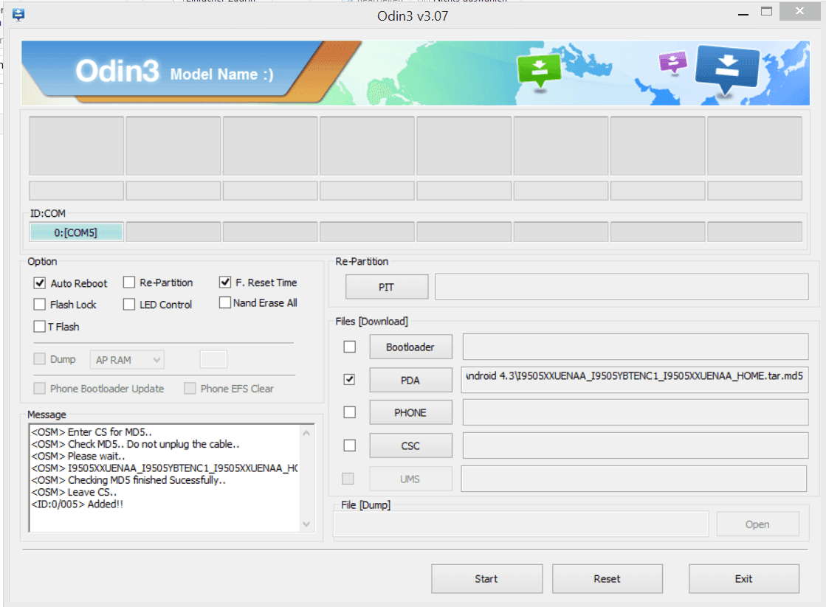This screenshot has height=607, width=826.
Task: Tick the PHONE file checkbox
Action: [349, 412]
